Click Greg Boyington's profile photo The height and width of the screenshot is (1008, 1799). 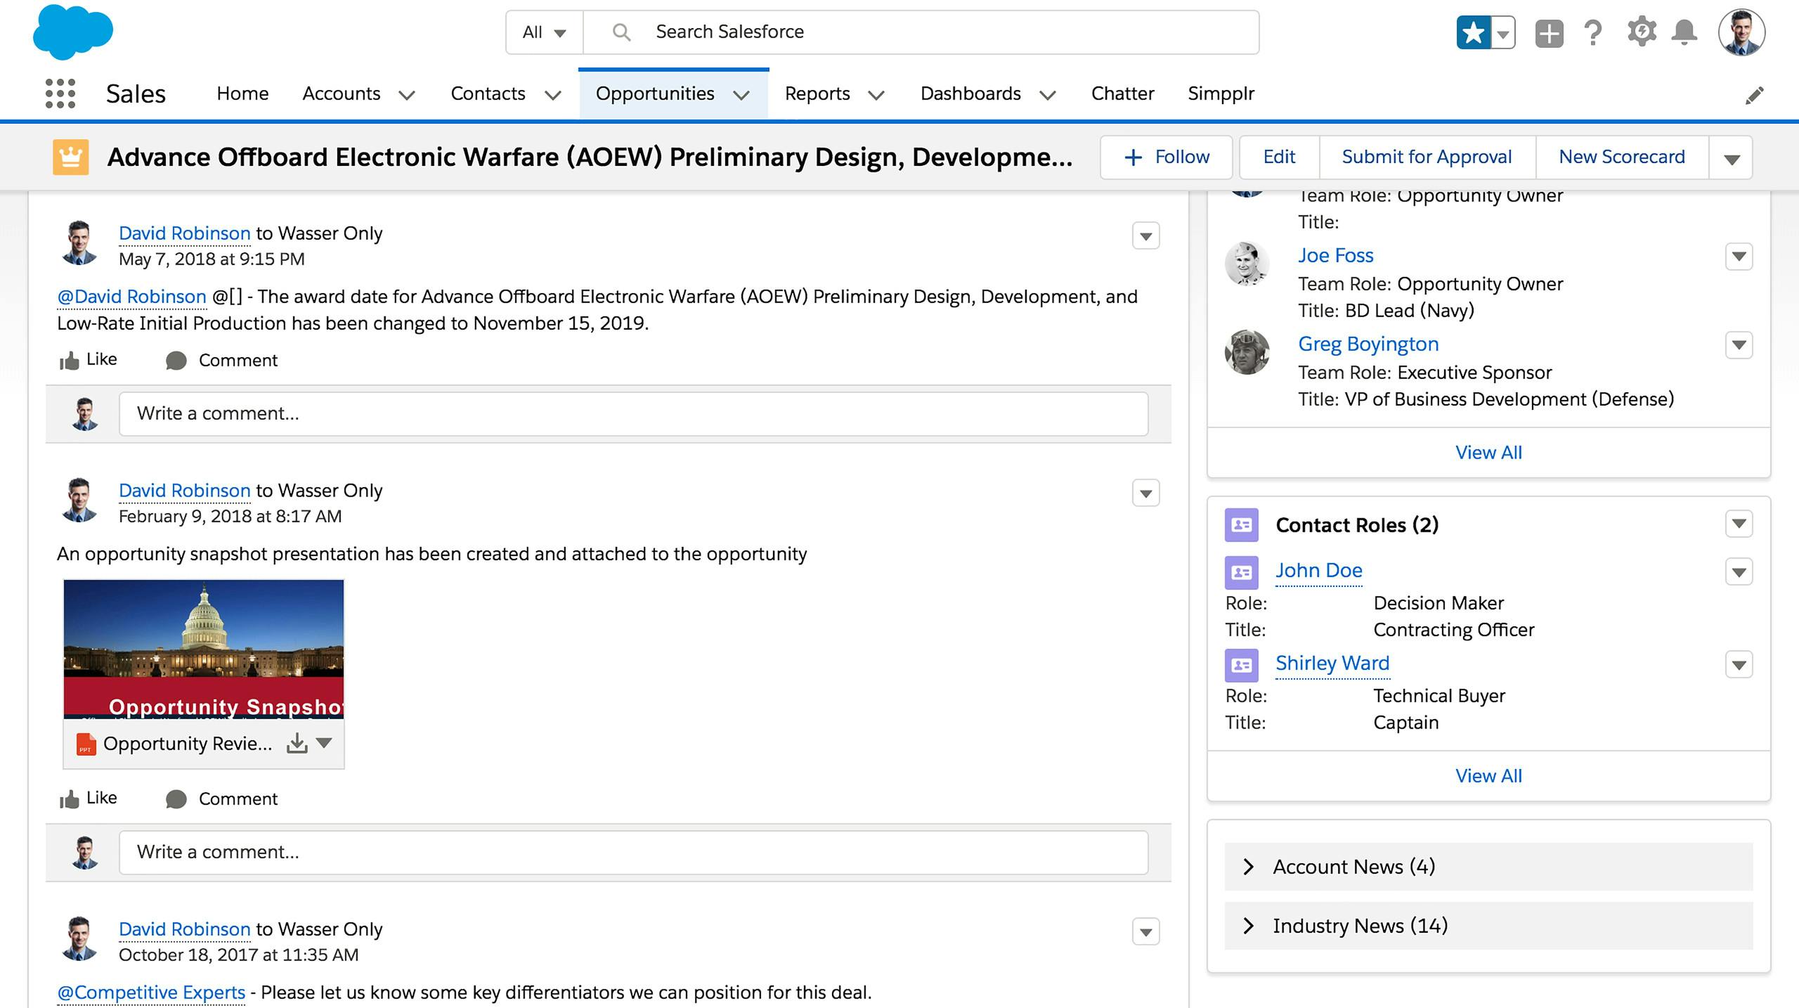tap(1247, 352)
